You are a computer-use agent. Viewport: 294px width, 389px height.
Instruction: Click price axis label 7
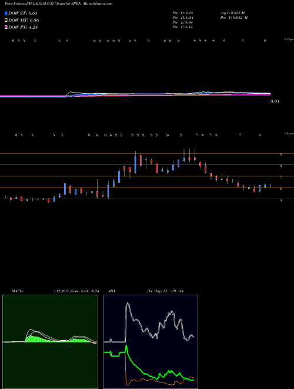point(281,177)
